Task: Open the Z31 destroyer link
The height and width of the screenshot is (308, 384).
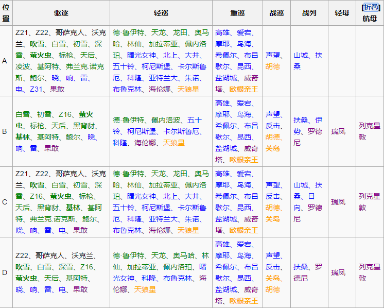Action: coord(36,89)
